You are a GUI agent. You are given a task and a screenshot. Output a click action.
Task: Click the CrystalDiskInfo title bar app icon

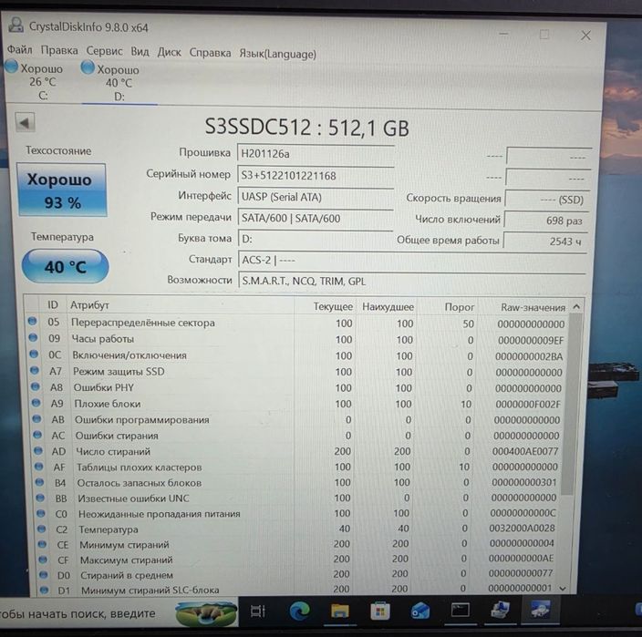[x=16, y=26]
